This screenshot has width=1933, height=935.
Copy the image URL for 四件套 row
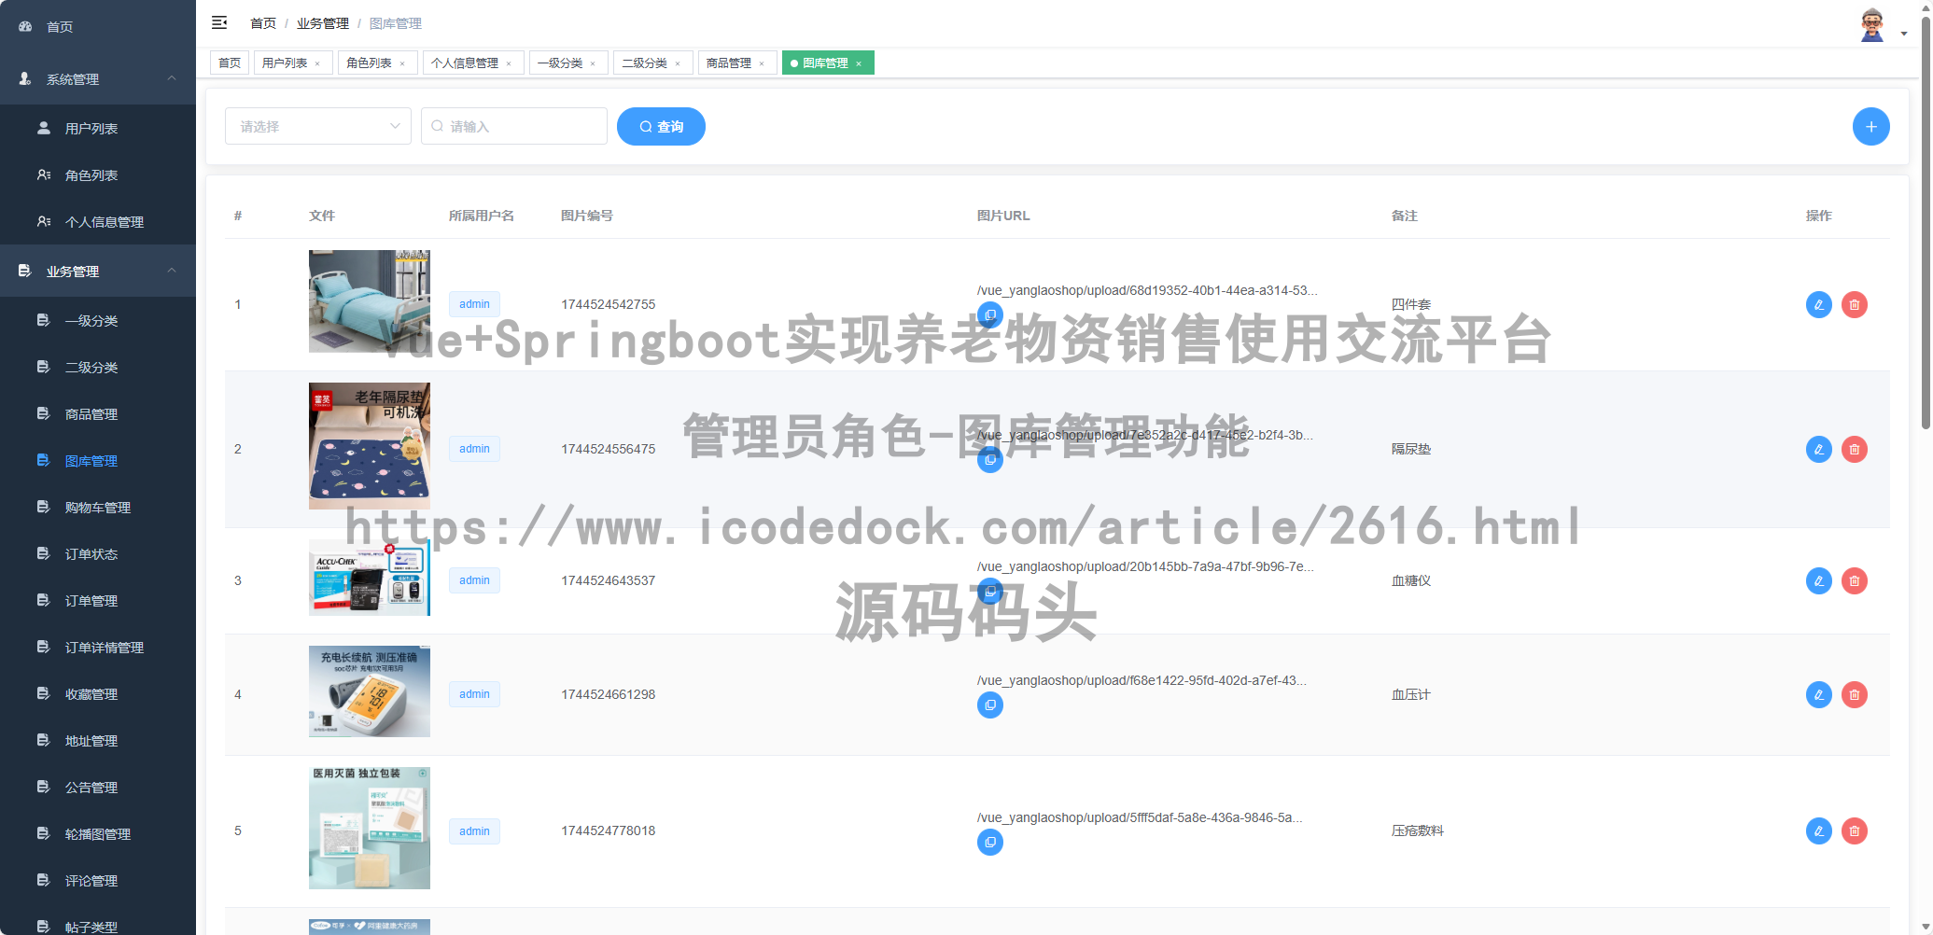click(x=989, y=314)
